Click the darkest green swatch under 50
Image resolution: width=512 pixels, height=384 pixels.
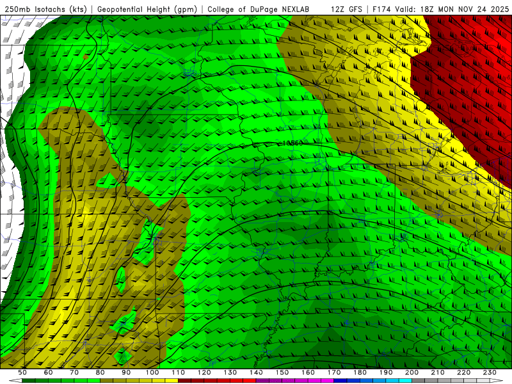(x=29, y=380)
